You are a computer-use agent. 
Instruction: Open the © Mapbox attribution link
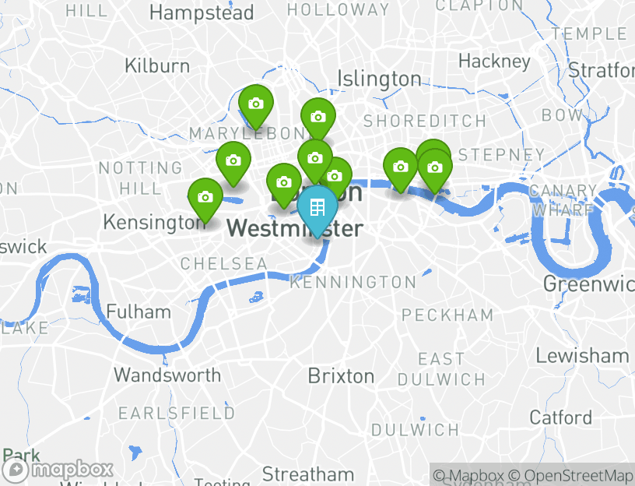tap(468, 475)
